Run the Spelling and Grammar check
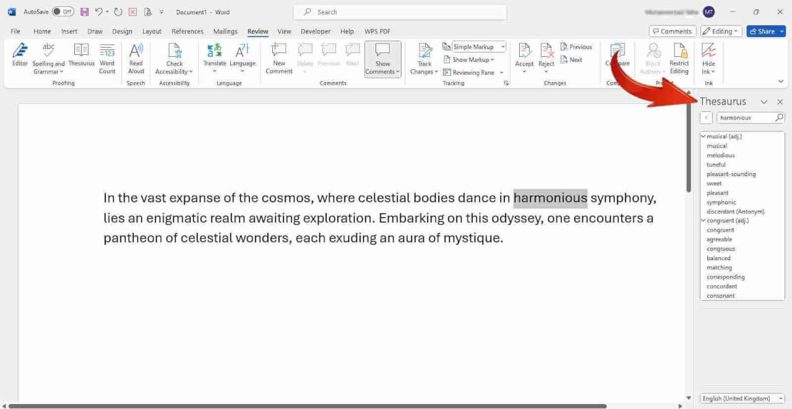The image size is (792, 409). [49, 59]
